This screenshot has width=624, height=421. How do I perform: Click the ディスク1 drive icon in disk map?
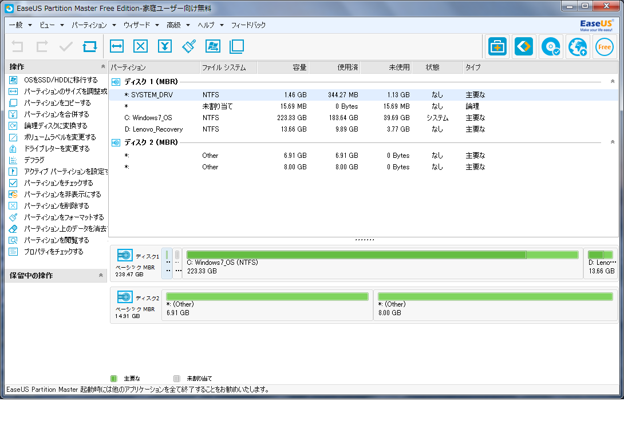click(125, 255)
